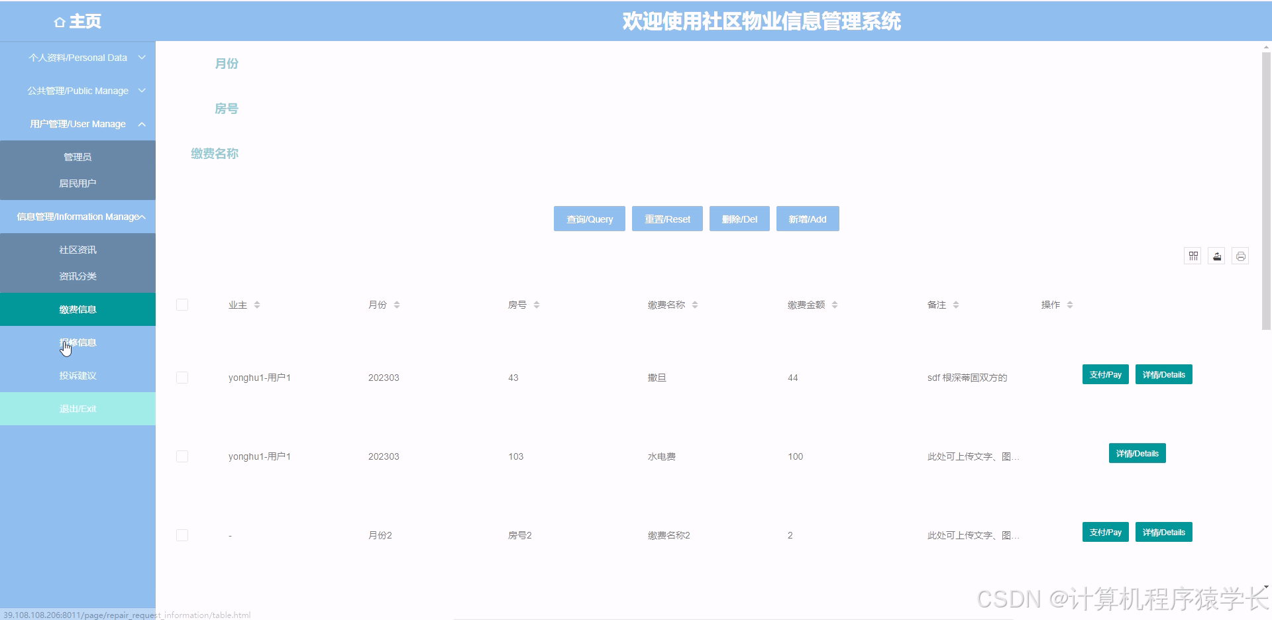Click the export table icon
Screen dimensions: 1272x620
click(1217, 256)
